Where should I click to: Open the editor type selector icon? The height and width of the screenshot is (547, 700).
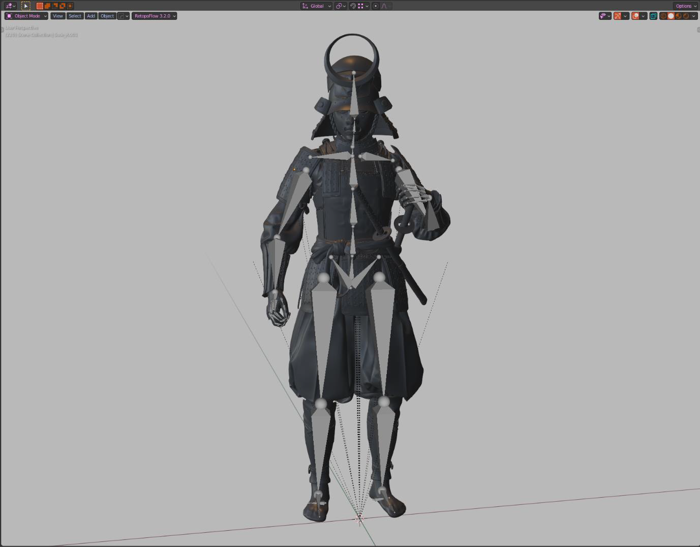point(9,6)
